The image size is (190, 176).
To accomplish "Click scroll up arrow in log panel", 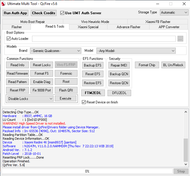I will [x=186, y=112].
